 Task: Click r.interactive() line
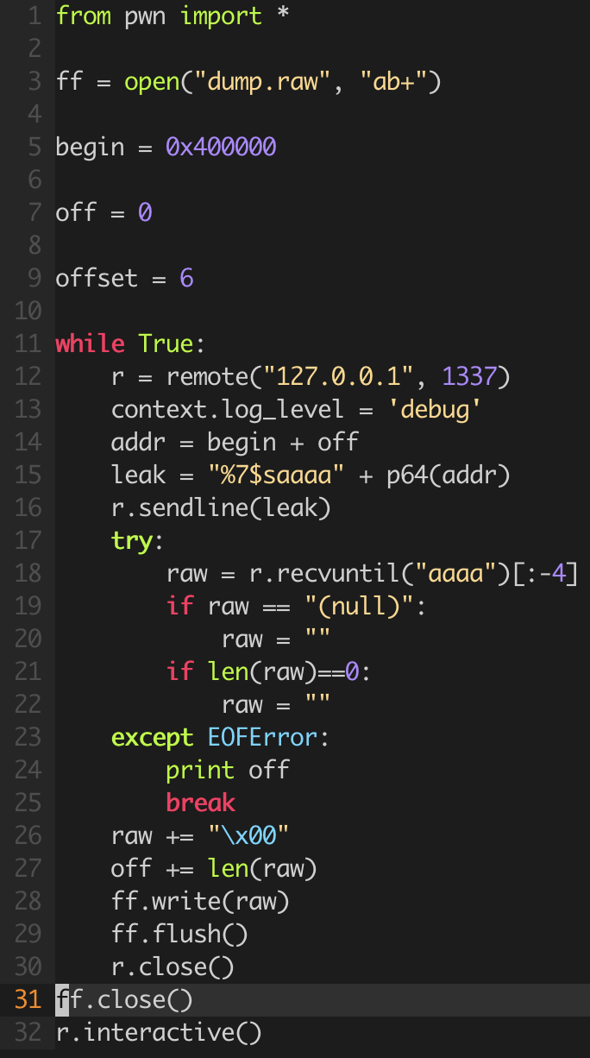[x=159, y=1033]
